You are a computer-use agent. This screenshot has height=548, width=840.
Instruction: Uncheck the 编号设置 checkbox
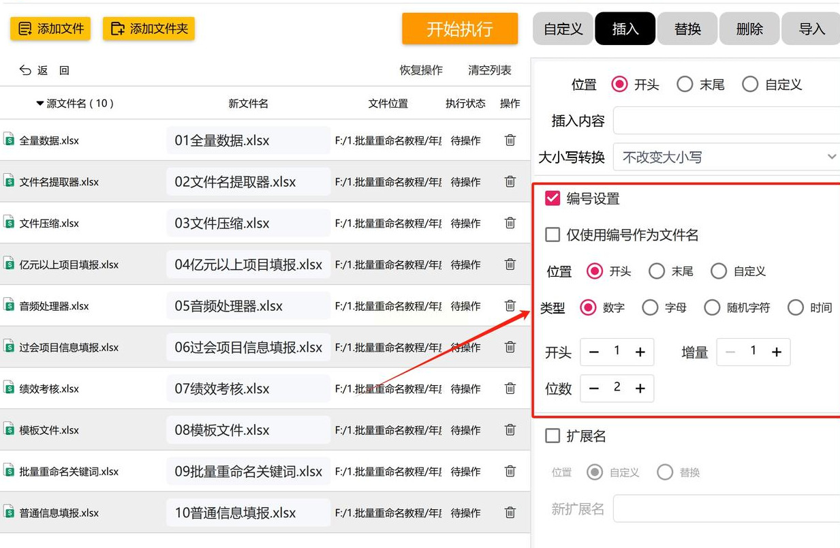(x=553, y=199)
